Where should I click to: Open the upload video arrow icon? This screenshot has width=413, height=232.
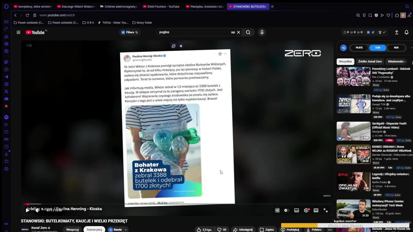point(397,32)
